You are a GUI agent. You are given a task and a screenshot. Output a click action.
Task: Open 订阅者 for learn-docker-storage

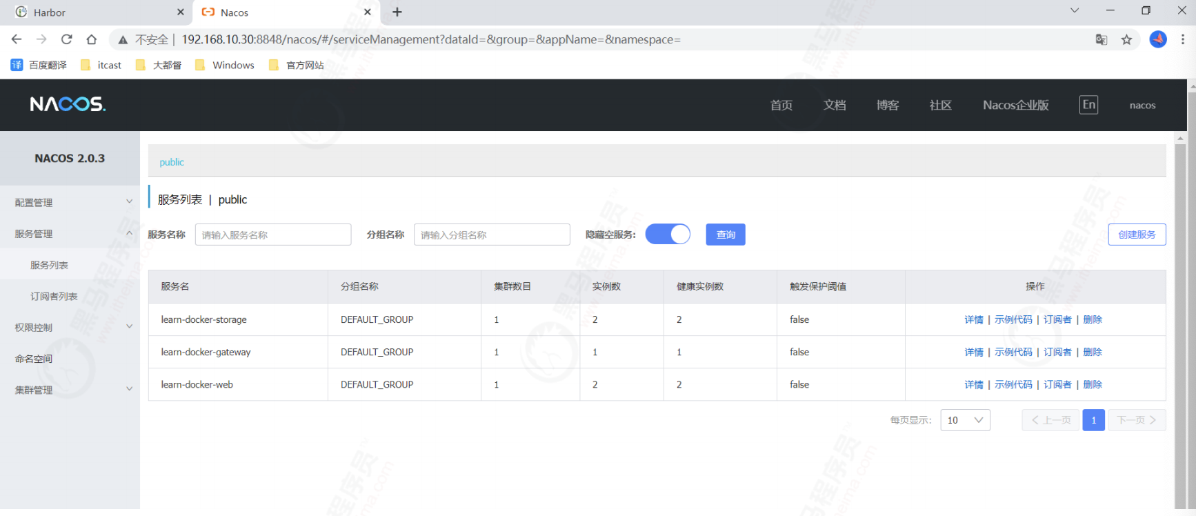[1057, 319]
